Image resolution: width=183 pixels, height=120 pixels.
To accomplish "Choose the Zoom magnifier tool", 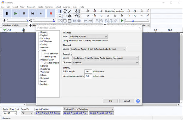I will [x=60, y=16].
